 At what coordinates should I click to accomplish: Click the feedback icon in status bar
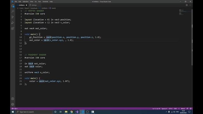tap(187, 109)
